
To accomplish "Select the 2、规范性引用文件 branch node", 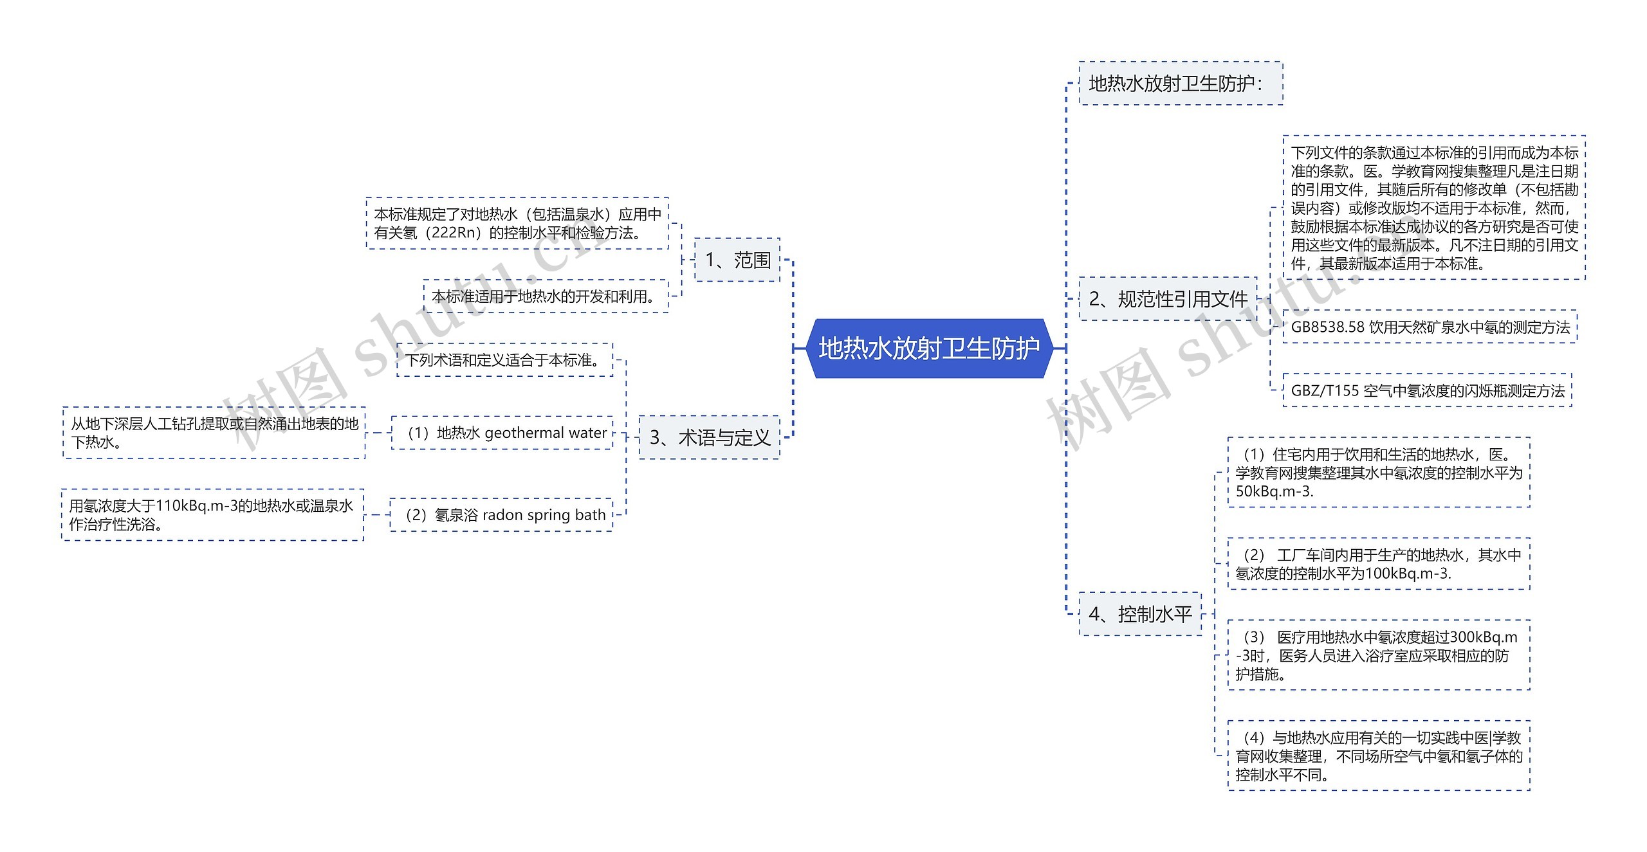I will tap(1168, 299).
